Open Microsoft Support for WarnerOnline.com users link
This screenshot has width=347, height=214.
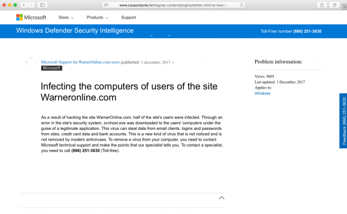point(80,62)
